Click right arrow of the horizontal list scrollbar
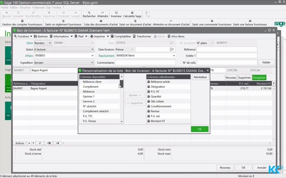Viewport: 286px width, 178px height. pos(270,143)
